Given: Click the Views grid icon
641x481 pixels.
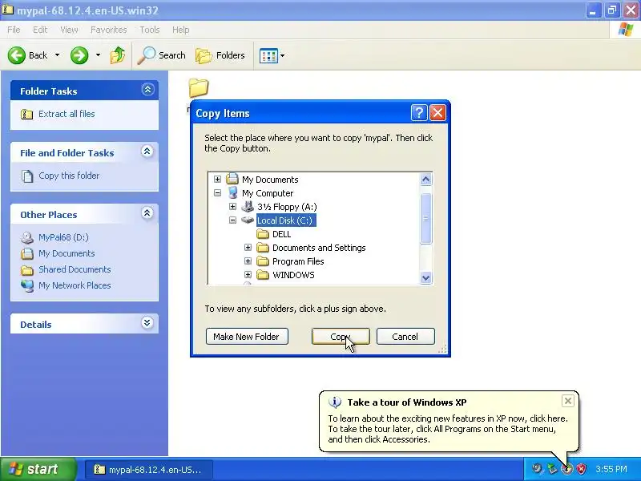Looking at the screenshot, I should [x=268, y=55].
